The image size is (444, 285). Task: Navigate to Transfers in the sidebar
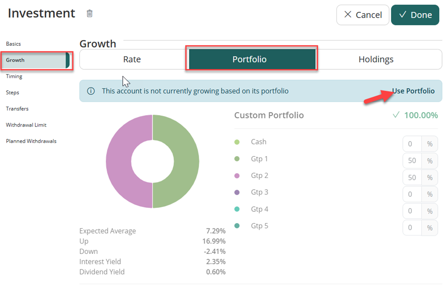point(17,109)
